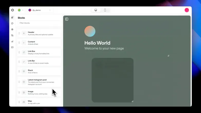The image size is (201, 113).
Task: Click the Image block icon
Action: click(24, 92)
